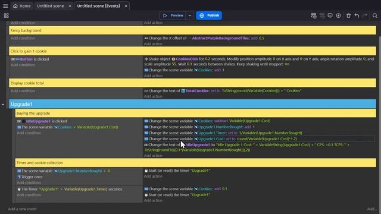This screenshot has width=381, height=214.
Task: Switch to the Home tab
Action: click(22, 6)
